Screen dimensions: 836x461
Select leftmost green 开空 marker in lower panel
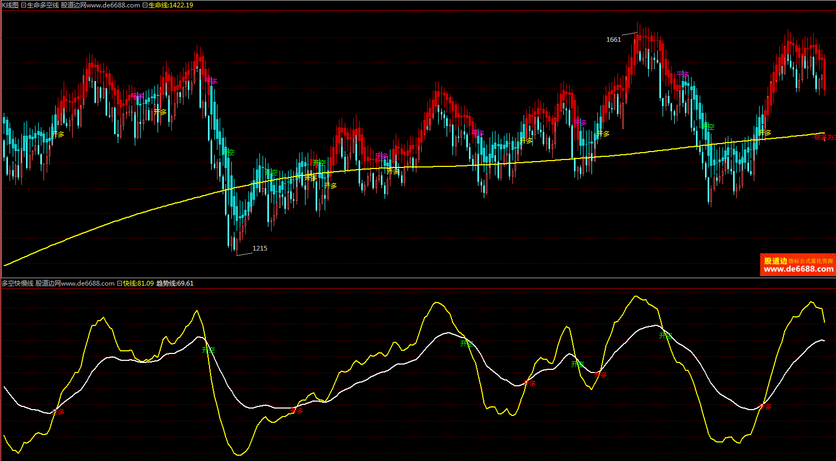(x=208, y=350)
